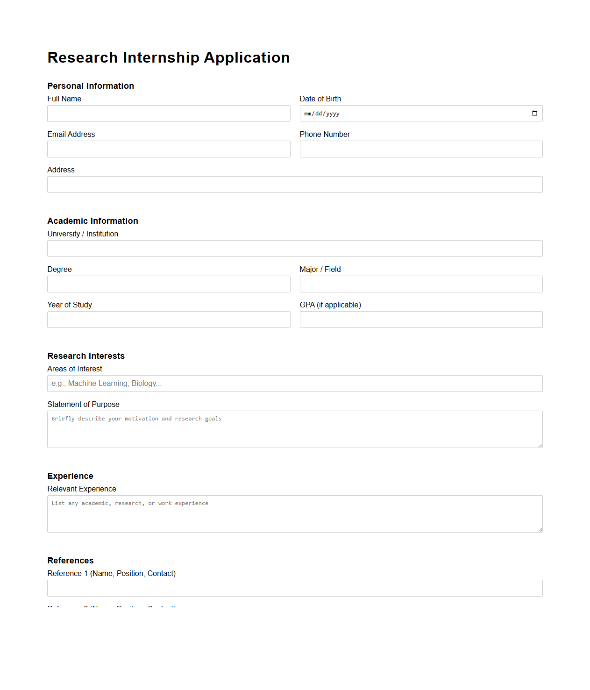Focus the Major / Field input

420,284
